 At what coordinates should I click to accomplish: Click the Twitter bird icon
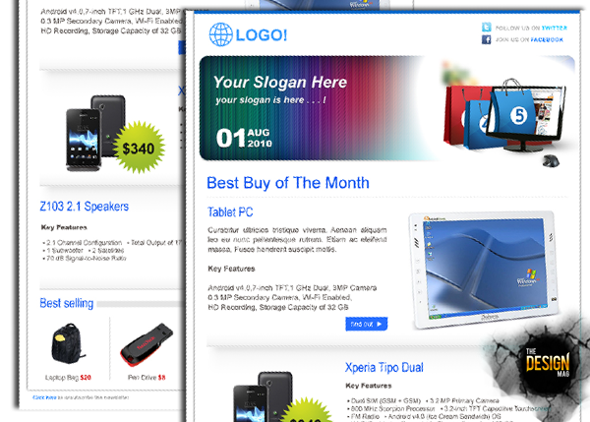(486, 28)
